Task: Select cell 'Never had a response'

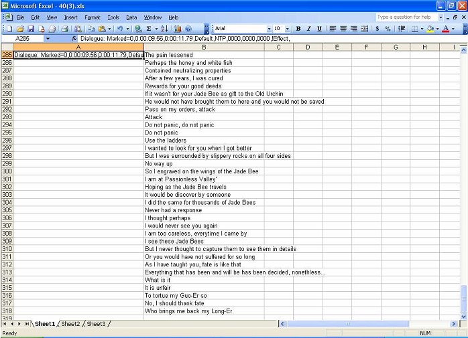Action: (x=204, y=210)
